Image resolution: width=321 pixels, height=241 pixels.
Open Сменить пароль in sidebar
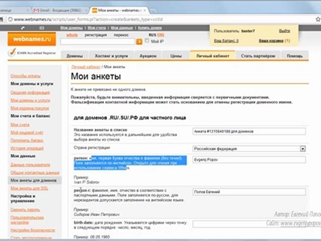point(25,210)
